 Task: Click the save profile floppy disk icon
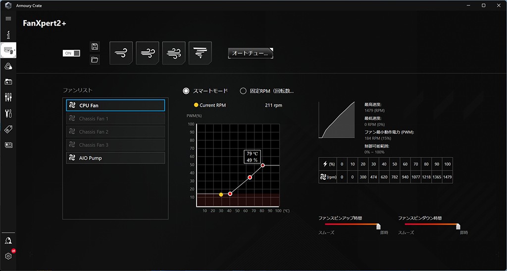[95, 47]
